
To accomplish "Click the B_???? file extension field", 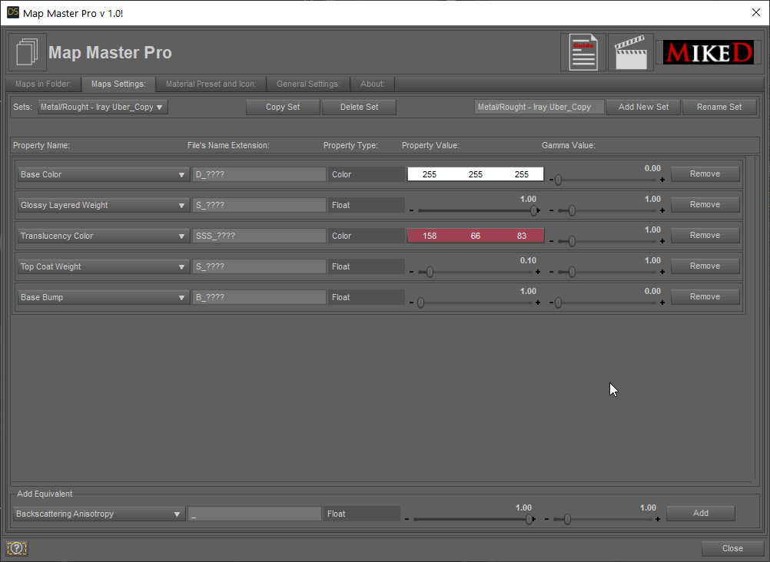I will tap(259, 297).
